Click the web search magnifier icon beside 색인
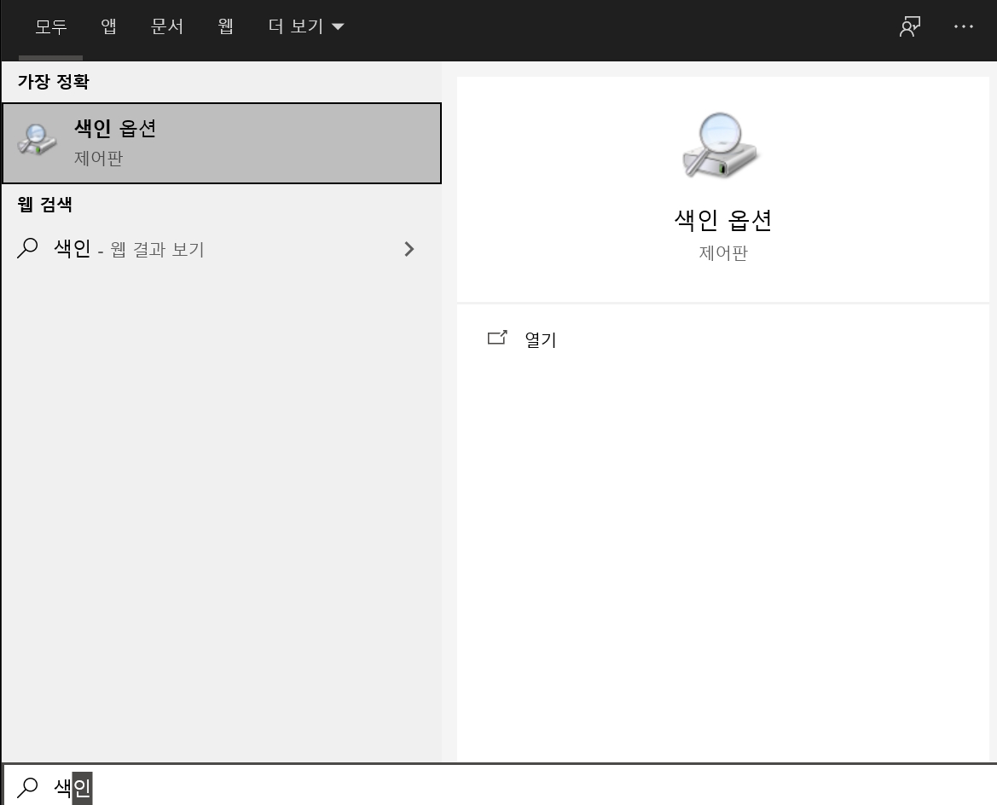997x805 pixels. 27,249
